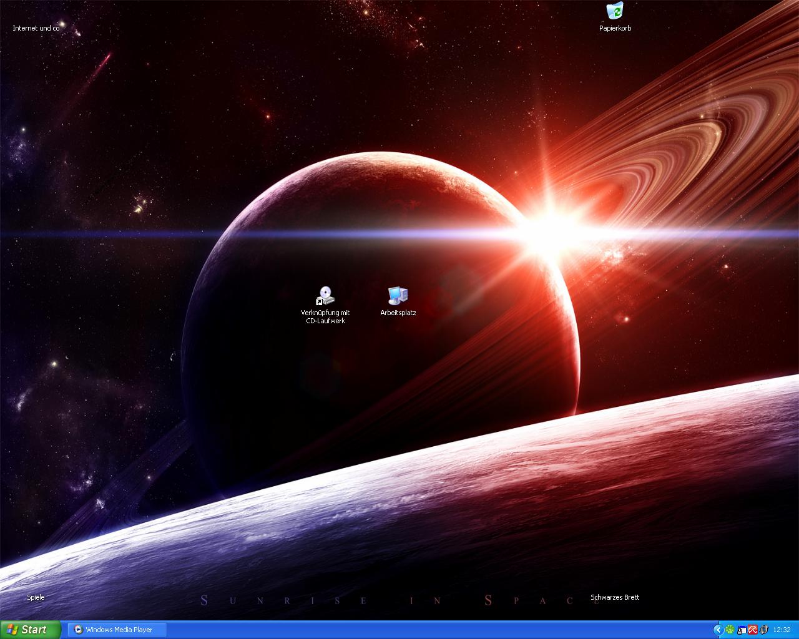Select the 'Internet und co' desktop label

click(36, 28)
